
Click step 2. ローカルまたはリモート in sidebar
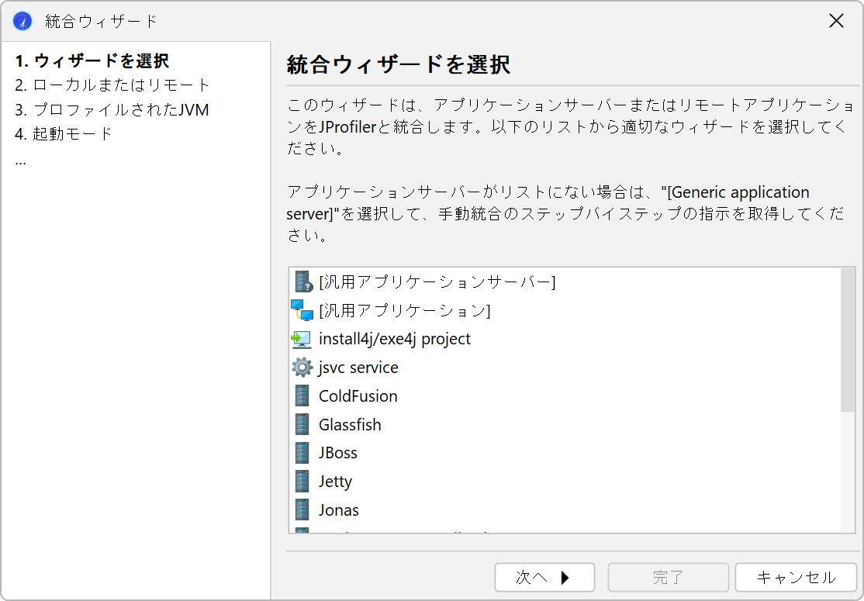pyautogui.click(x=112, y=85)
